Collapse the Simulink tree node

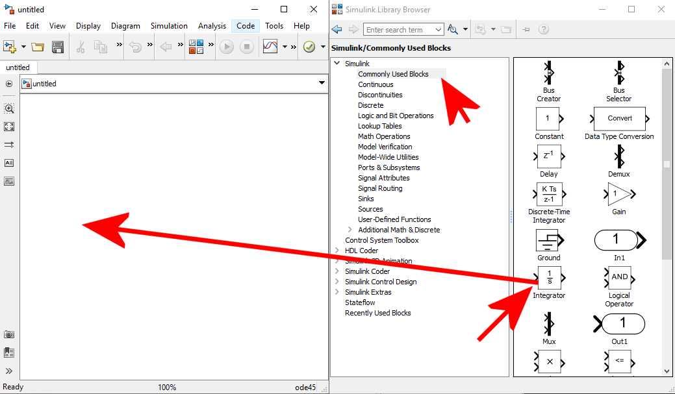point(337,63)
